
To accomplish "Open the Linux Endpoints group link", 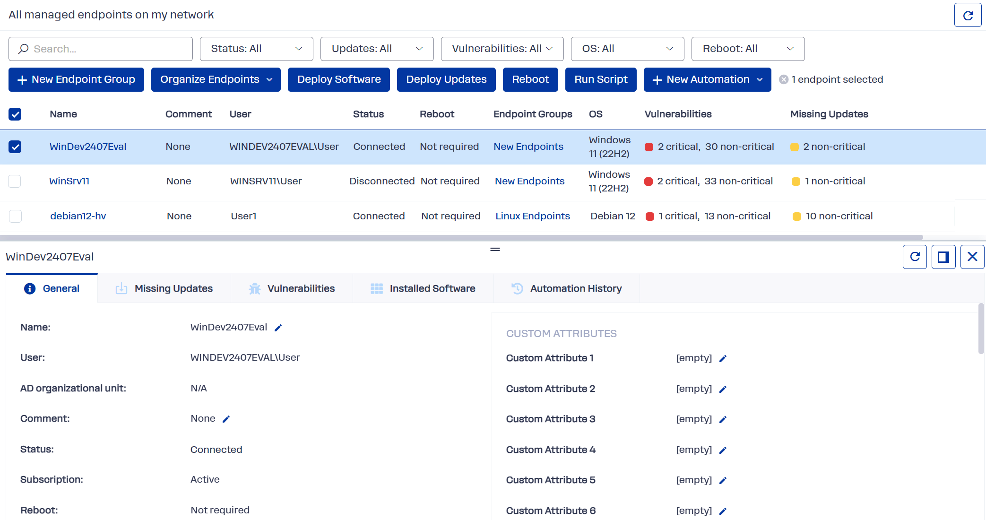I will (533, 216).
